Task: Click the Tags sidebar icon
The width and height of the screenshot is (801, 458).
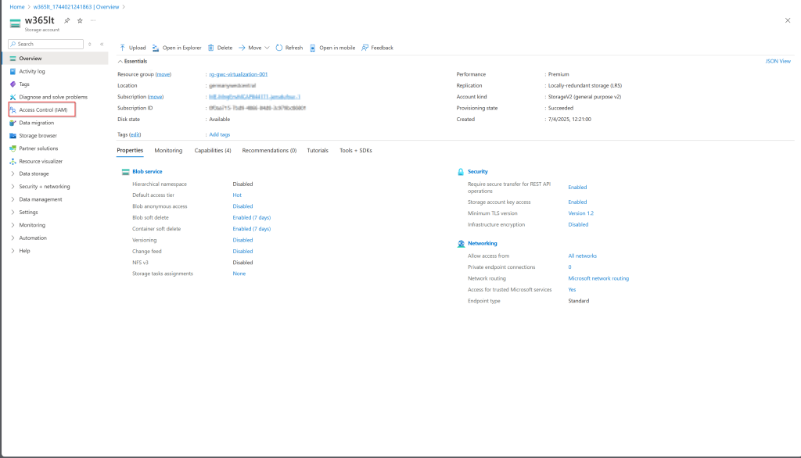Action: [x=13, y=84]
